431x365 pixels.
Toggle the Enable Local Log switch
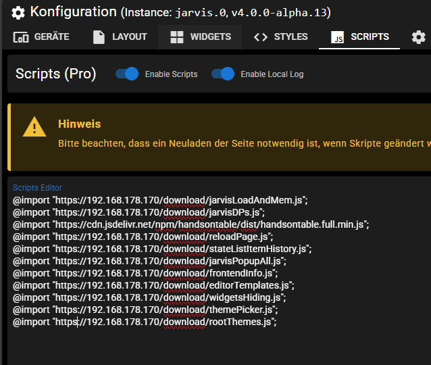coord(223,74)
